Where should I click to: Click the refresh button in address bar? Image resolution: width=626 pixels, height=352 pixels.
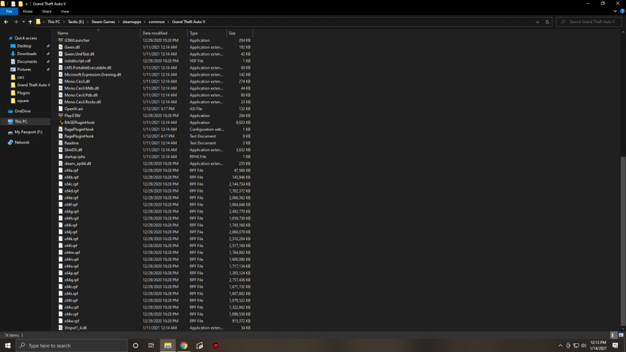pos(547,22)
